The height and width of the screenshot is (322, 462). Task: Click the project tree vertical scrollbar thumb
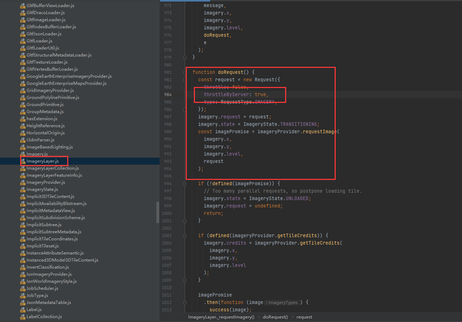click(158, 212)
